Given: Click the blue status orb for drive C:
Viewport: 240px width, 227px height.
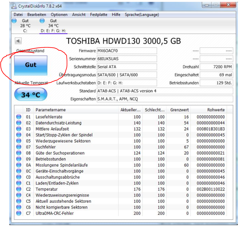Looking at the screenshot, I should click(x=14, y=21).
